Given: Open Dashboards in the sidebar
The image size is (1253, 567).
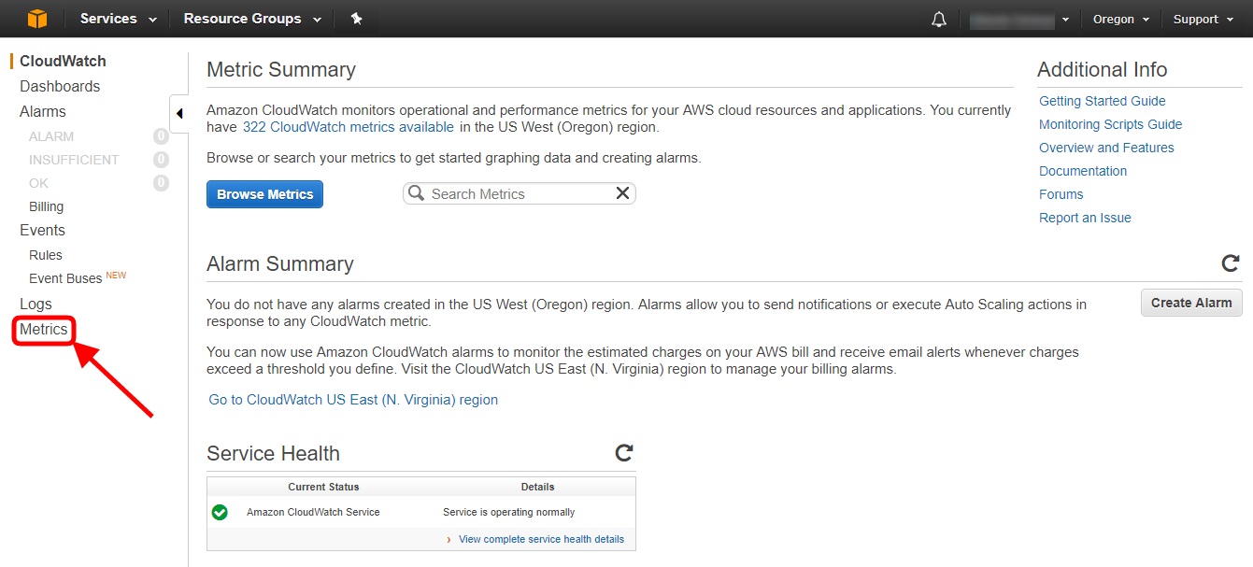Looking at the screenshot, I should [60, 86].
